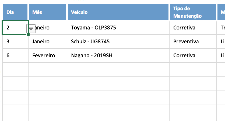This screenshot has width=225, height=121.
Task: Select Corretiva cell in the Toyama row
Action: (x=193, y=28)
